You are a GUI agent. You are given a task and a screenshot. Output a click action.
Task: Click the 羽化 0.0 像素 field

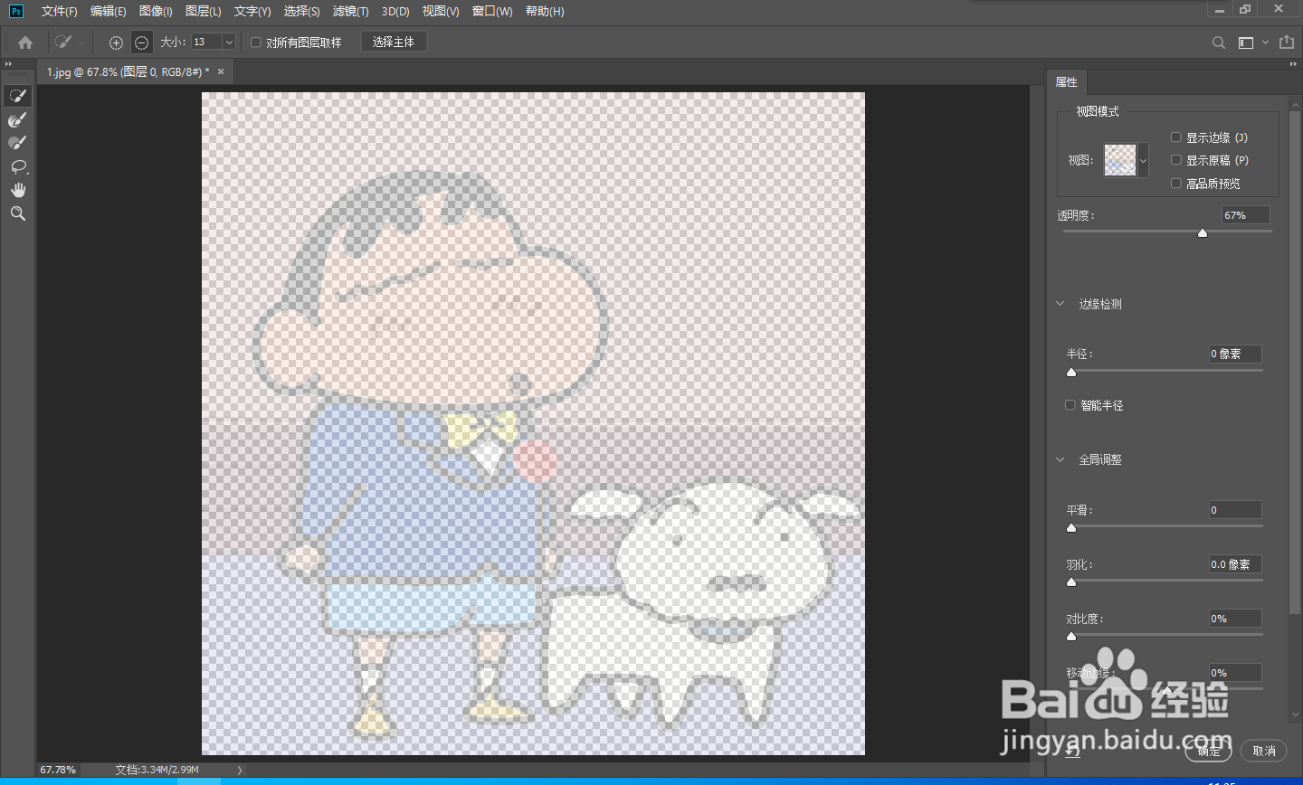[1235, 564]
